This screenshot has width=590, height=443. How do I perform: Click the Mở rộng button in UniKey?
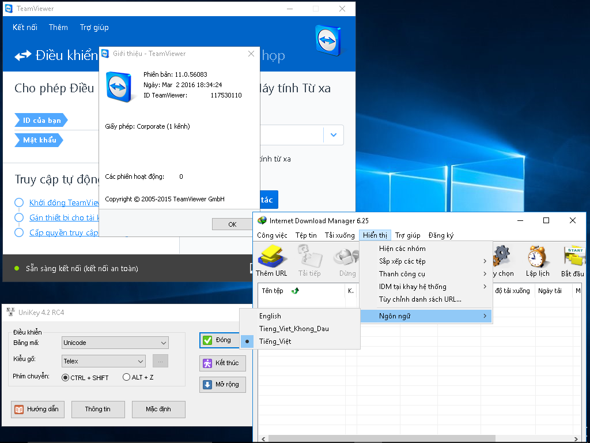pyautogui.click(x=222, y=384)
